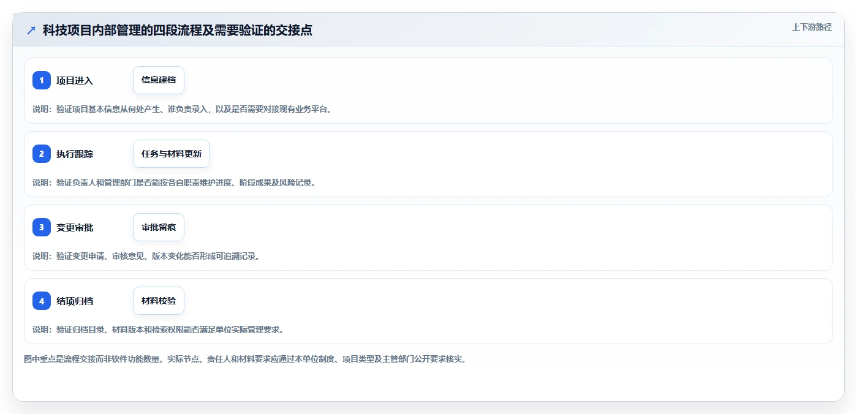The height and width of the screenshot is (414, 857).
Task: Select the 材料校验 chip
Action: tap(159, 301)
